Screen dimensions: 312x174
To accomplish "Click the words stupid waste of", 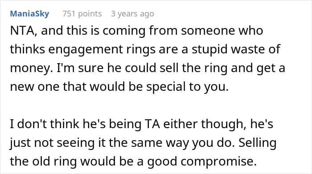I will [x=236, y=49].
